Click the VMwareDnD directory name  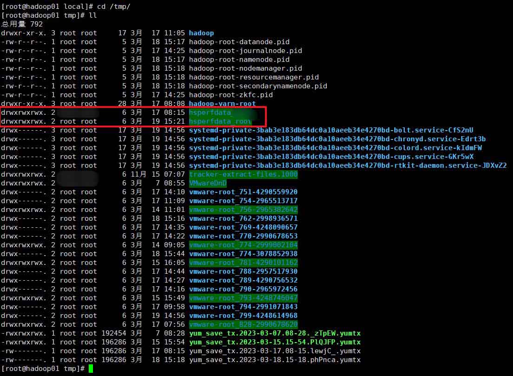point(208,183)
